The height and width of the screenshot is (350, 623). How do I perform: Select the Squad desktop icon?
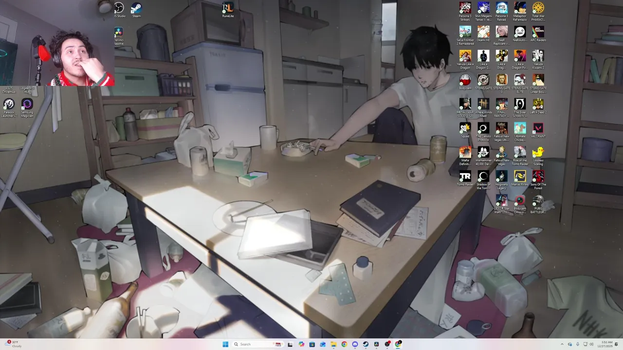tap(465, 130)
